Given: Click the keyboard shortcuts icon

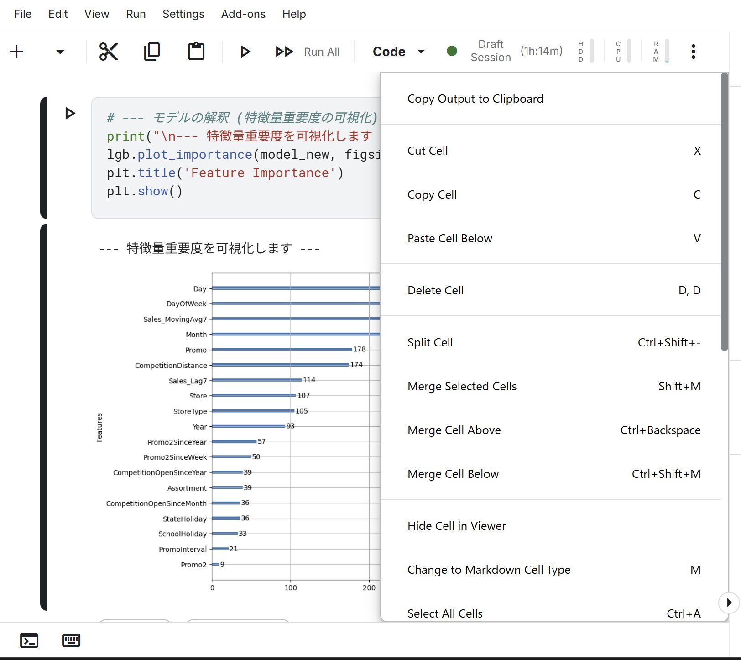Looking at the screenshot, I should coord(71,640).
